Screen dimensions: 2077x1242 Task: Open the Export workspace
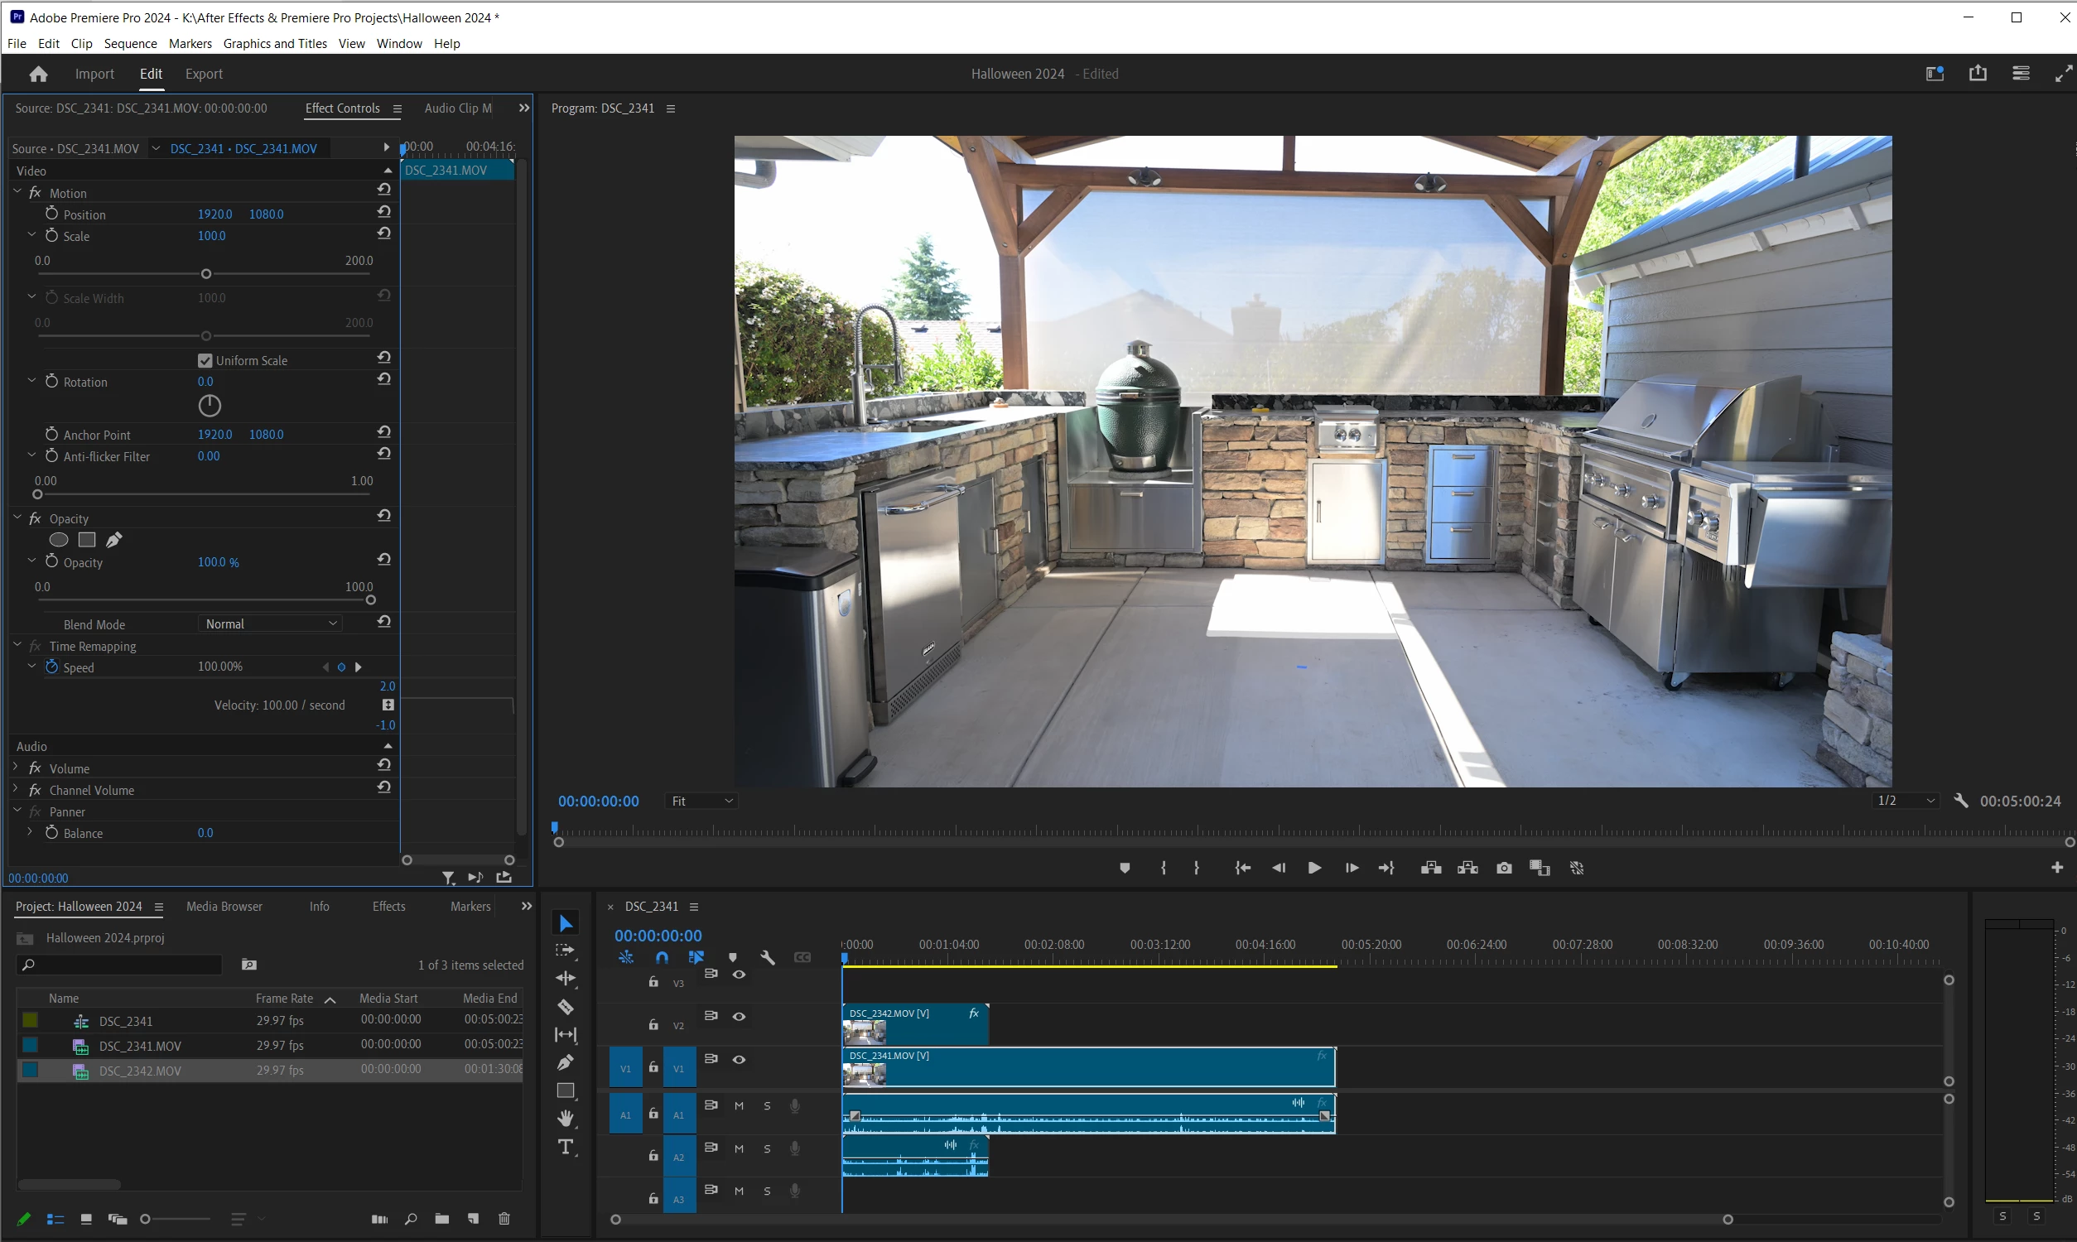204,74
